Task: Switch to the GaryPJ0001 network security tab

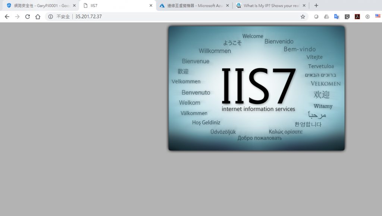Action: (x=41, y=6)
